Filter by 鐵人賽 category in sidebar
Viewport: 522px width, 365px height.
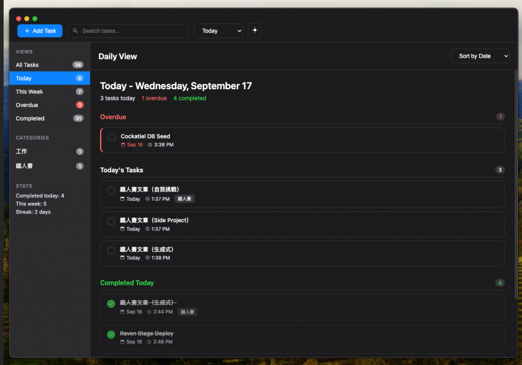point(49,166)
